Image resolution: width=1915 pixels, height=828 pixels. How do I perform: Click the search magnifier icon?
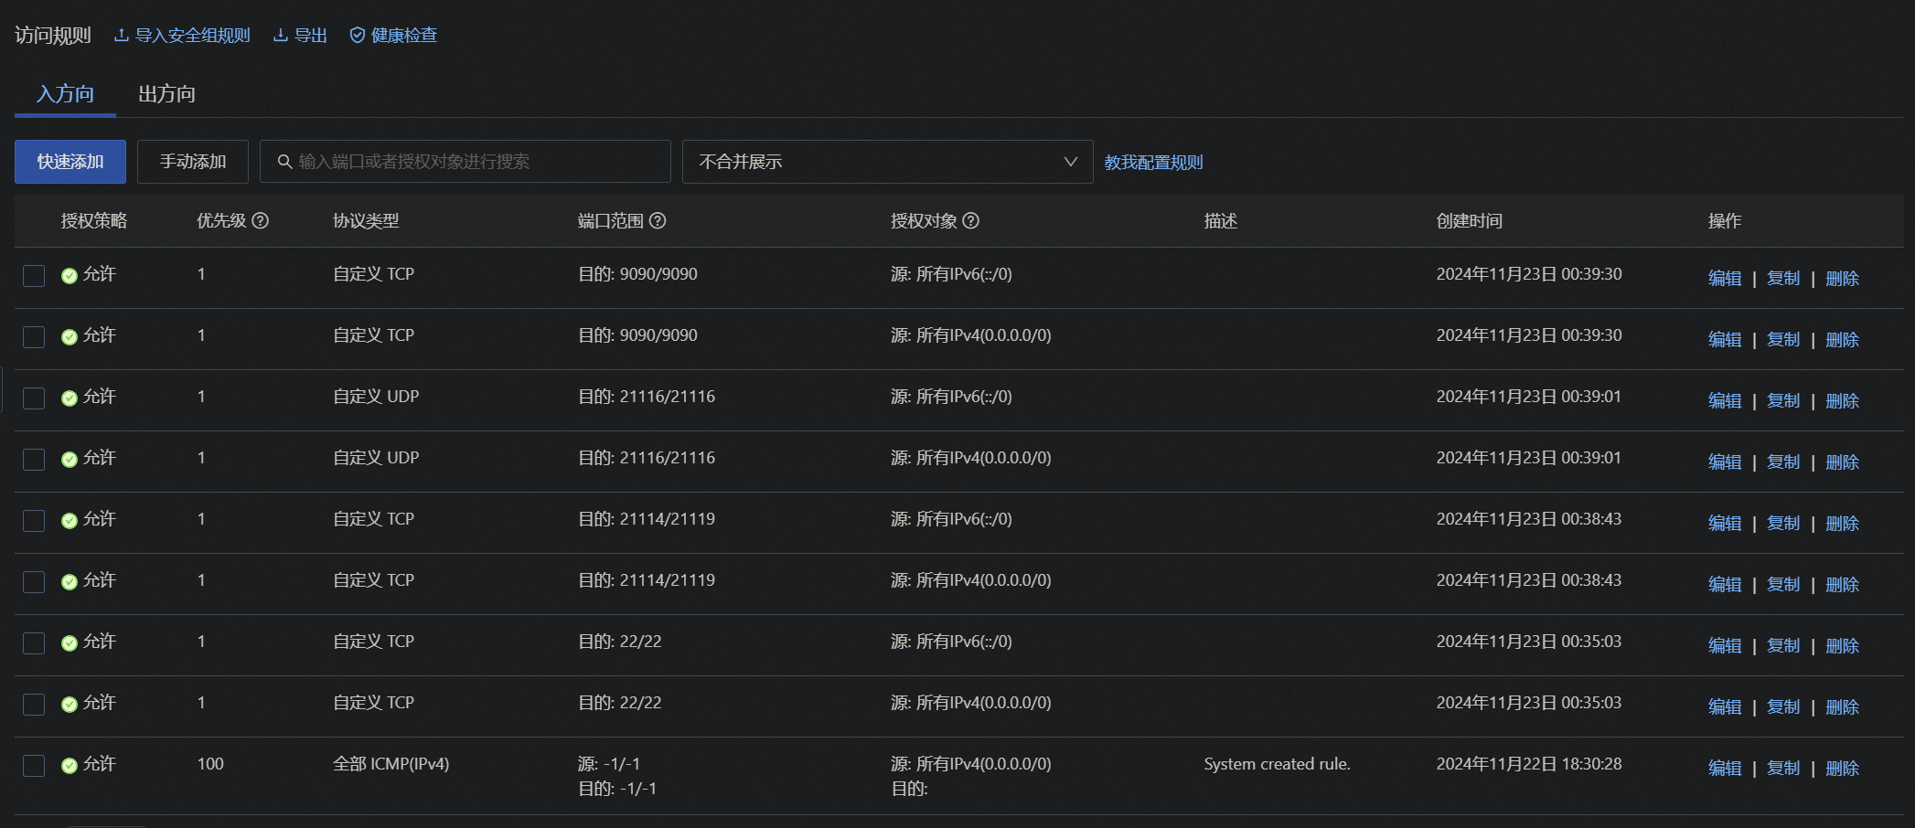pyautogui.click(x=285, y=162)
